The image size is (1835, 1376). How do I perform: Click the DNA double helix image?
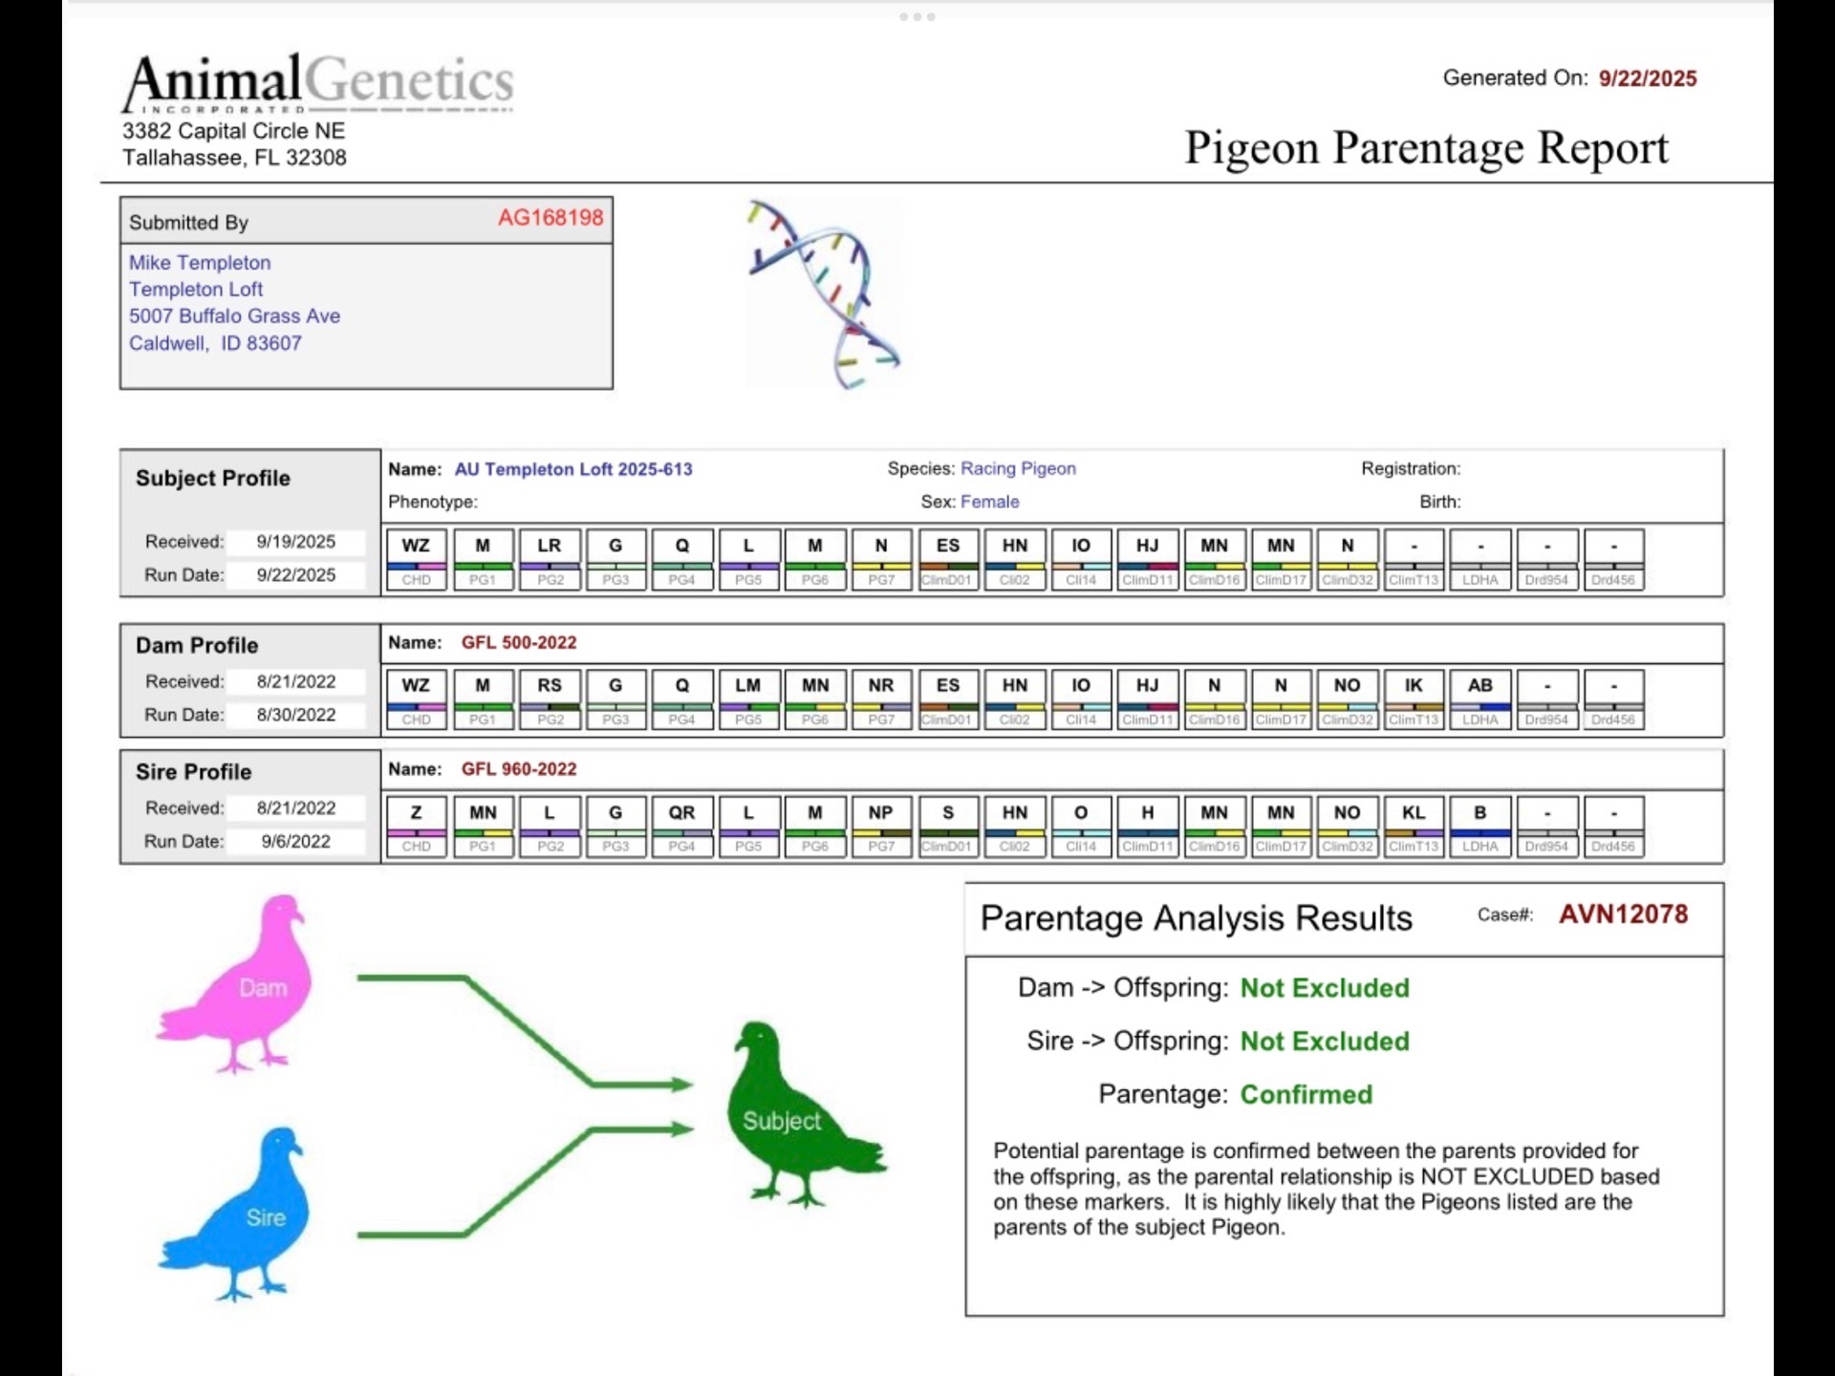tap(824, 292)
